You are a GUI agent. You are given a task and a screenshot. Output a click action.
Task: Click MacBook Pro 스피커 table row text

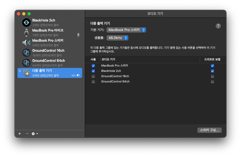pos(114,66)
